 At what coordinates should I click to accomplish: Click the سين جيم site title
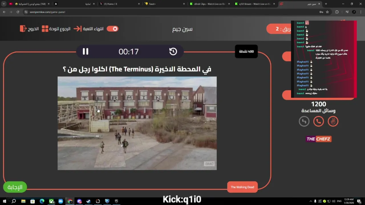point(182,29)
